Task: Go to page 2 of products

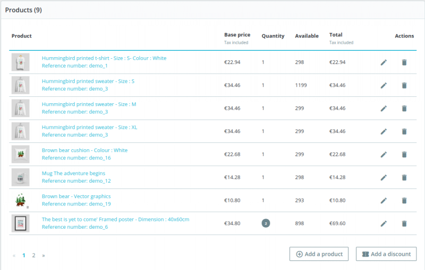Action: click(33, 255)
